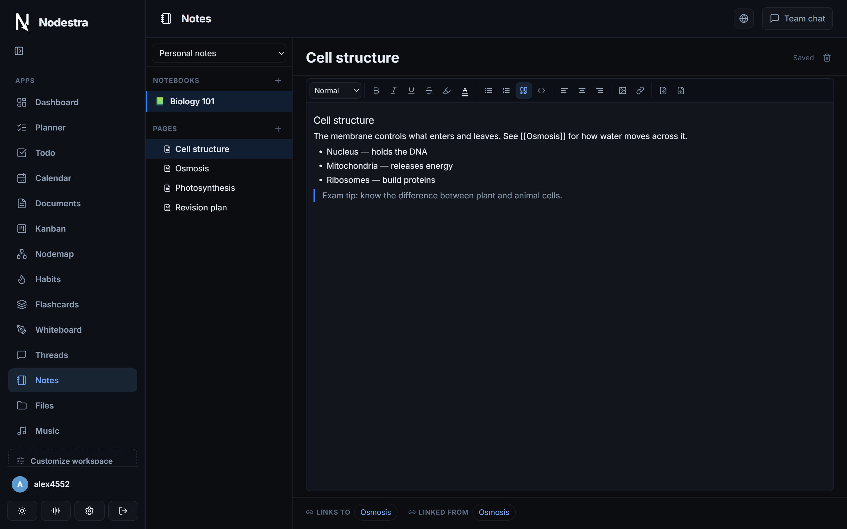Open the Files app
Viewport: 847px width, 529px height.
pos(72,406)
